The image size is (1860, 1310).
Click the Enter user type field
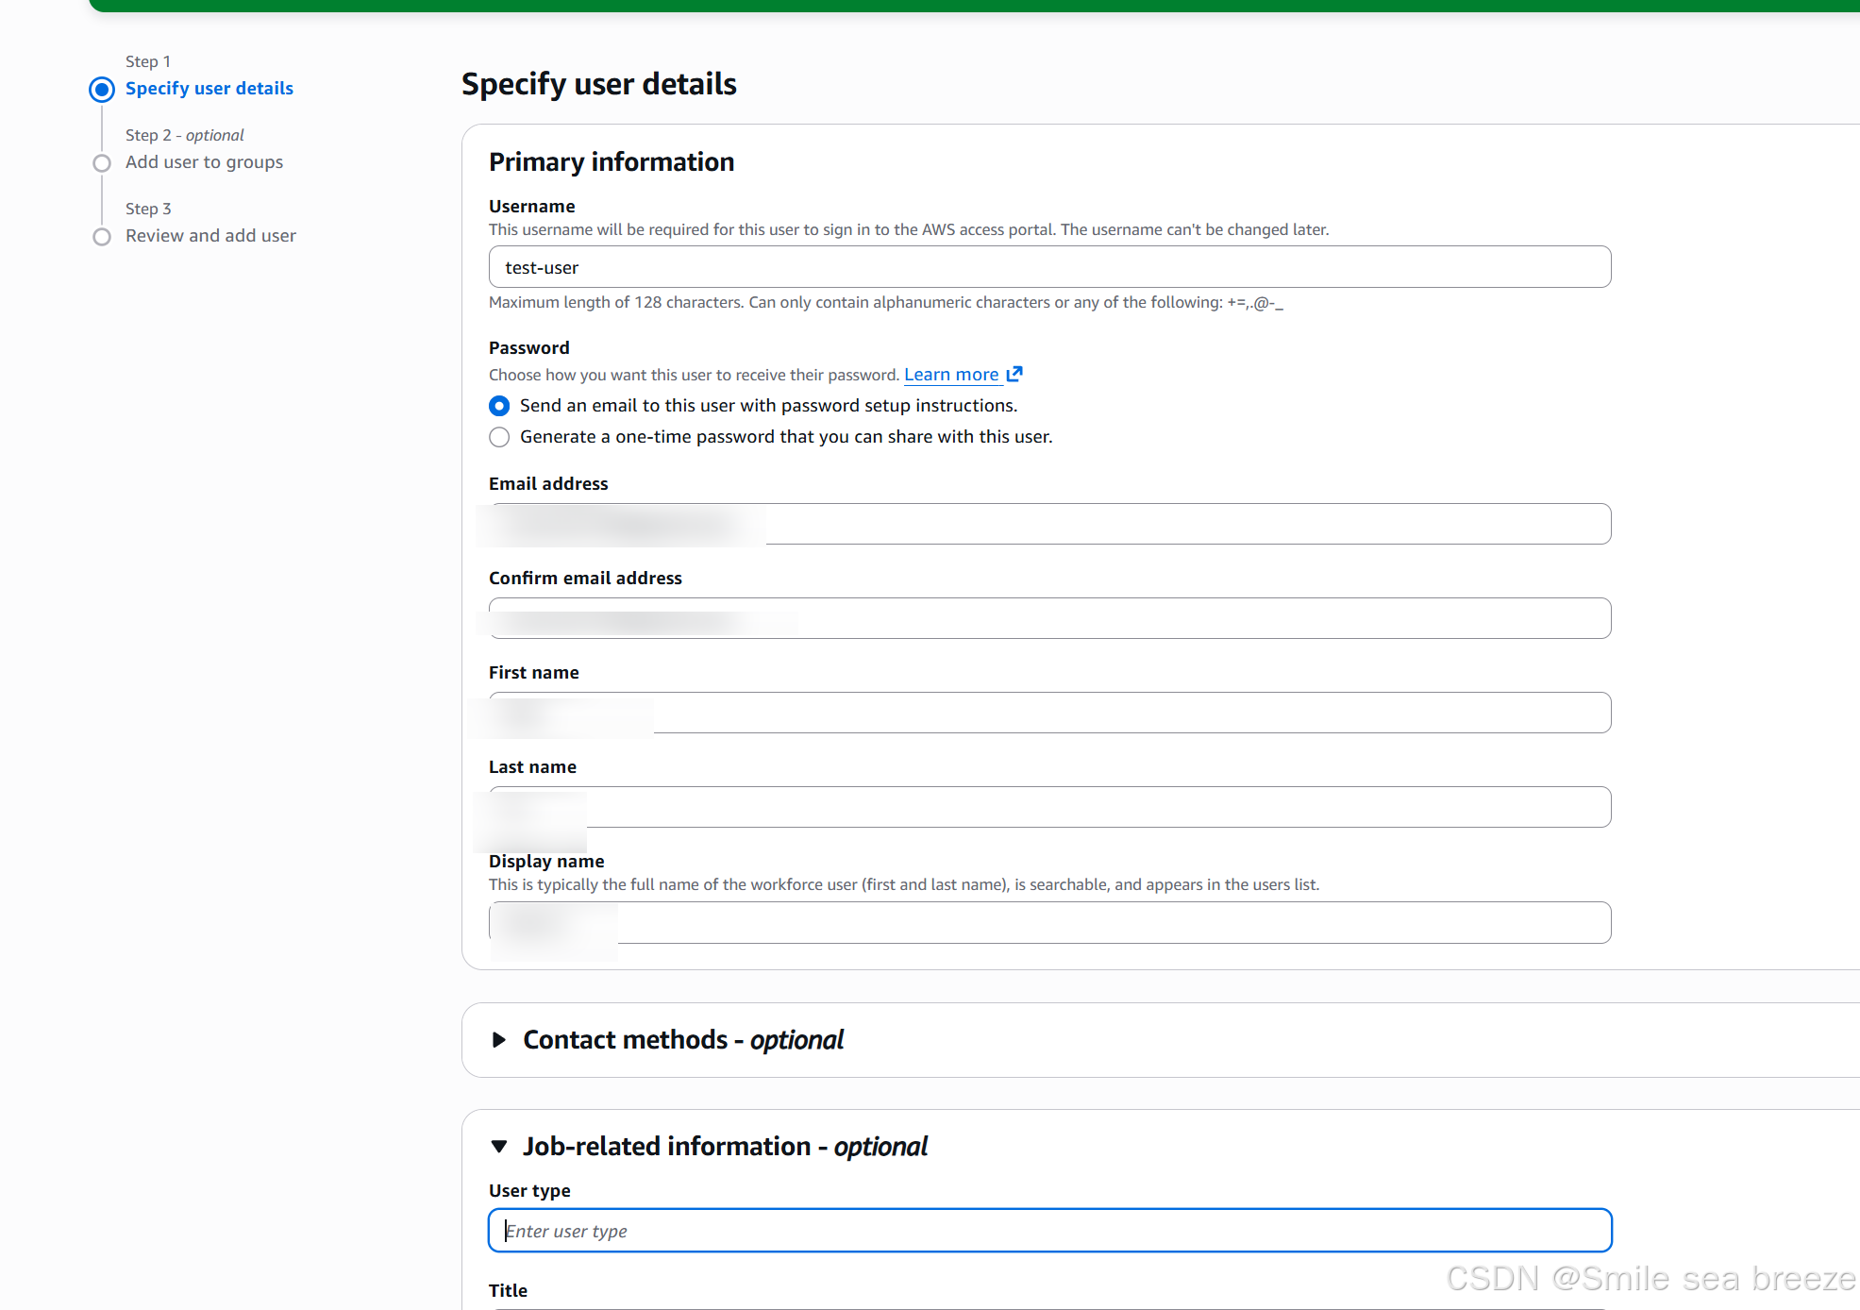point(1049,1231)
